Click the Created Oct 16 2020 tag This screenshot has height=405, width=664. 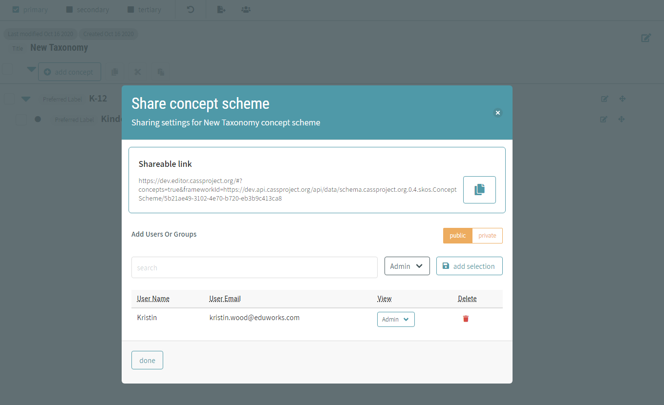[x=108, y=34]
